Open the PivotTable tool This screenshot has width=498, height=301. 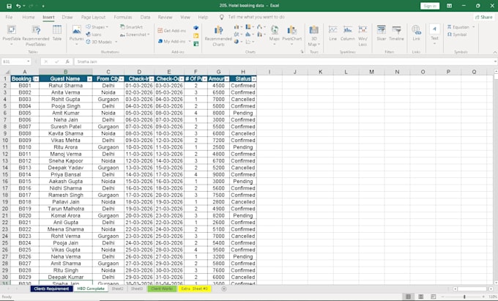pos(12,35)
